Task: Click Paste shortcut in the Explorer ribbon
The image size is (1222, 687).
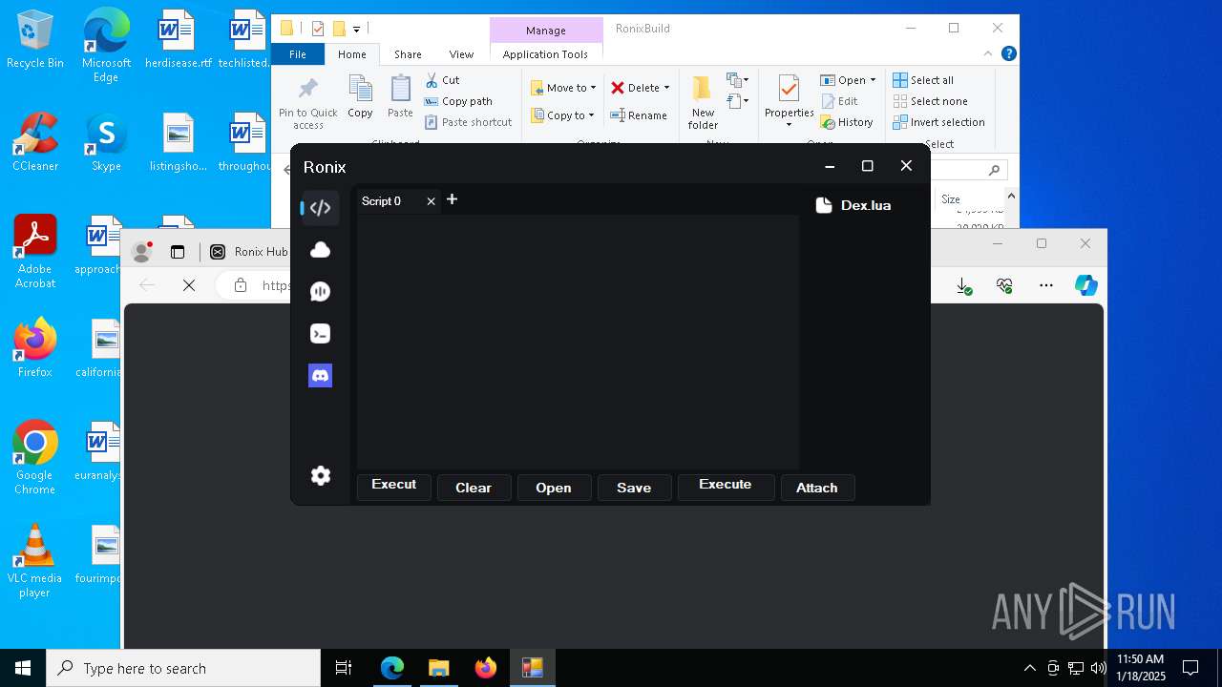Action: pos(468,122)
